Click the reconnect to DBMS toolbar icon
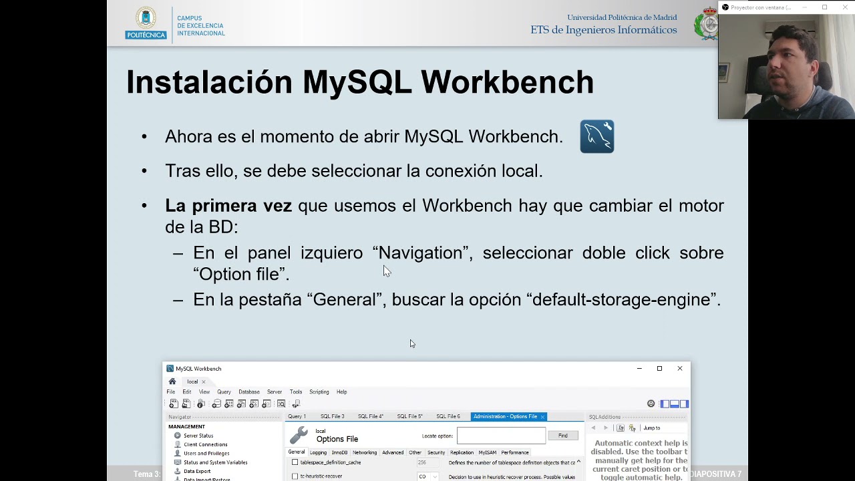This screenshot has width=855, height=481. tap(296, 404)
